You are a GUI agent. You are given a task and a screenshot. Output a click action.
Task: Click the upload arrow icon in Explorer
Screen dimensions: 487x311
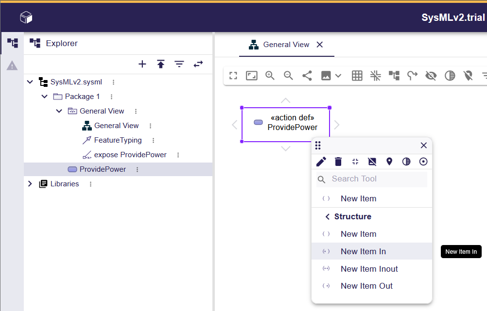[x=161, y=64]
